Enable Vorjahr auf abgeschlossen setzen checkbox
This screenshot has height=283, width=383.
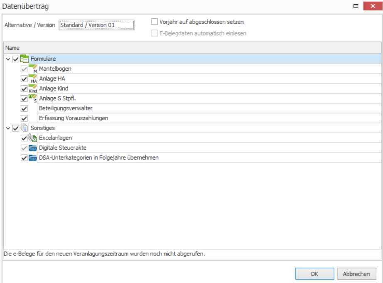(155, 22)
